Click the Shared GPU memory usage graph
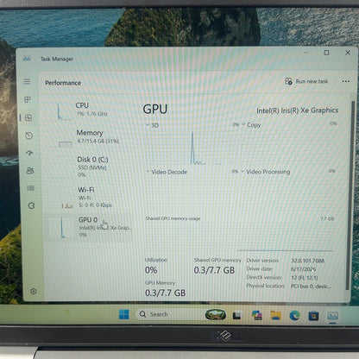The height and width of the screenshot is (359, 359). click(239, 236)
